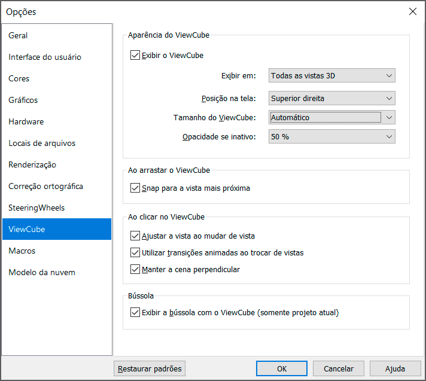Expand the Opacidade se inativo dropdown
This screenshot has width=426, height=381.
(331, 137)
